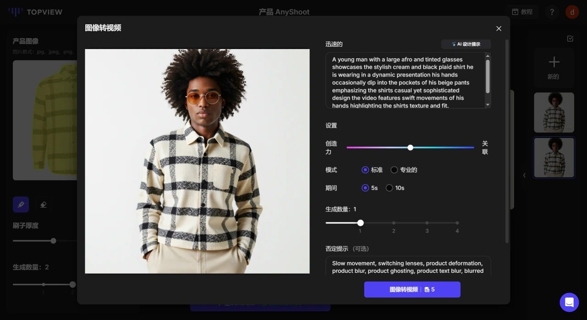
Task: Click the question mark help icon
Action: 552,12
